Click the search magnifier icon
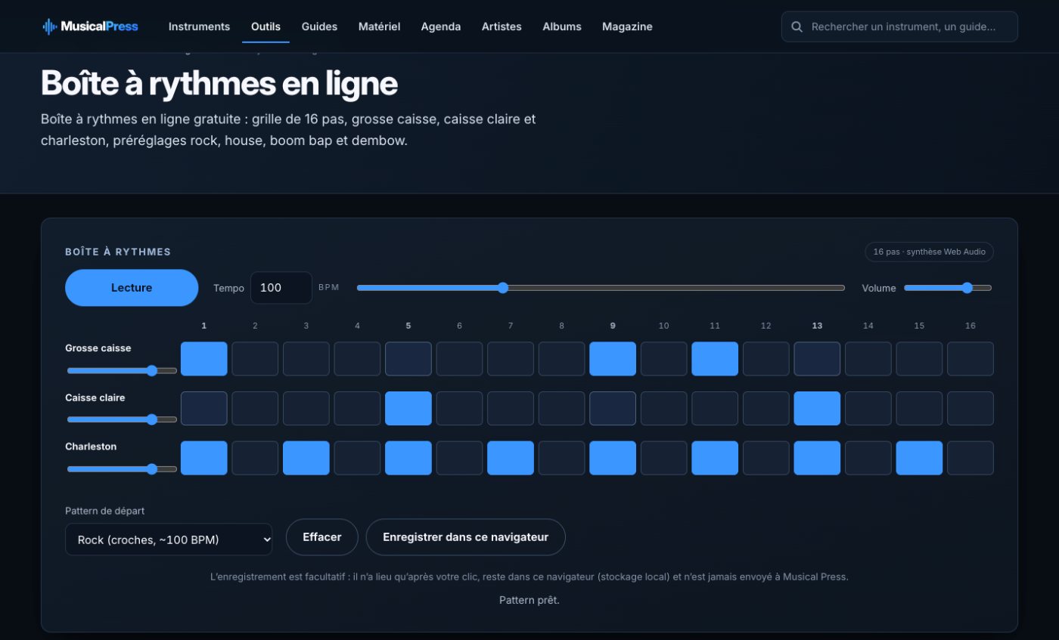Screen dimensions: 1059x640 coord(797,26)
